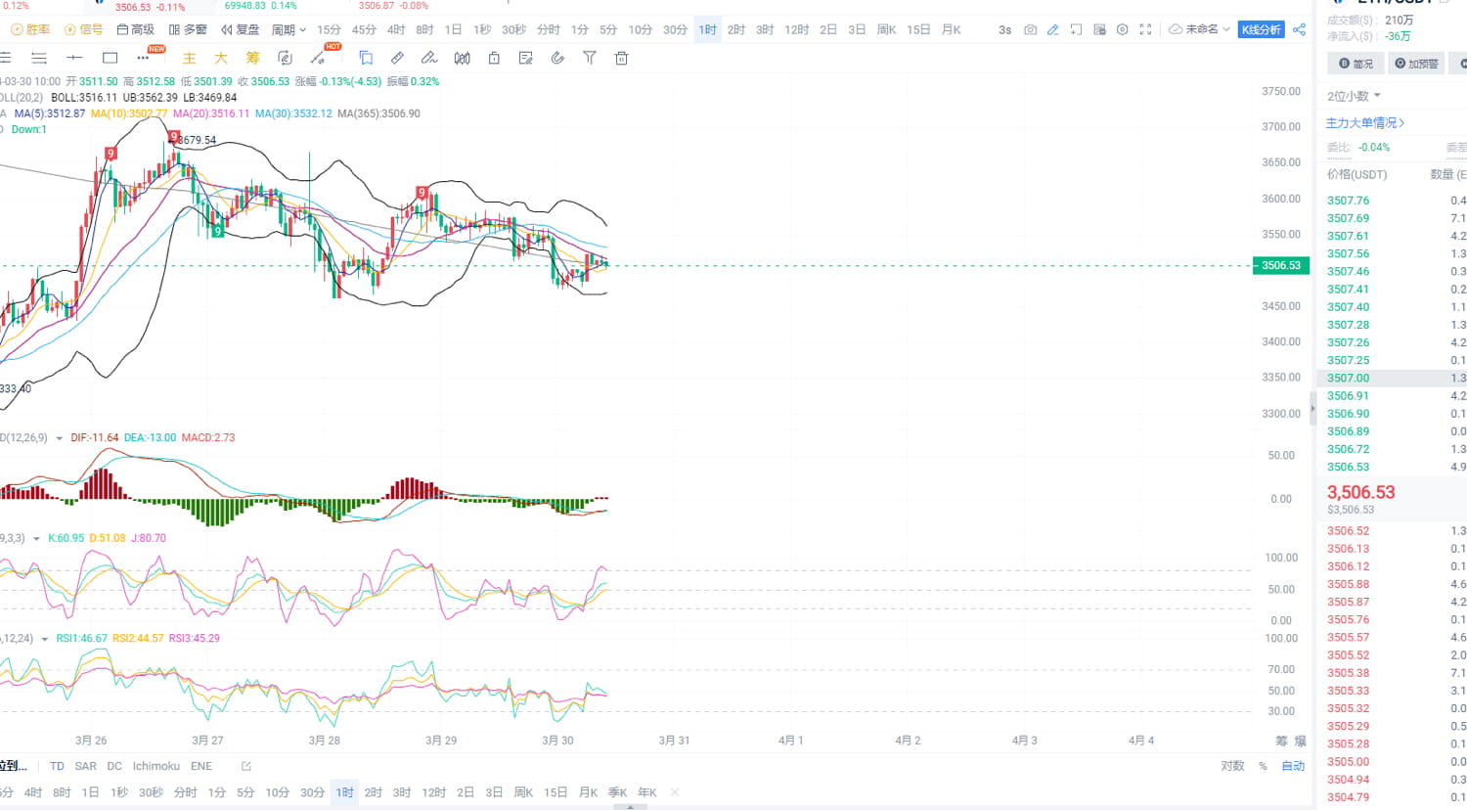This screenshot has height=810, width=1467.
Task: Open chart settings hexagon icon
Action: (x=1122, y=29)
